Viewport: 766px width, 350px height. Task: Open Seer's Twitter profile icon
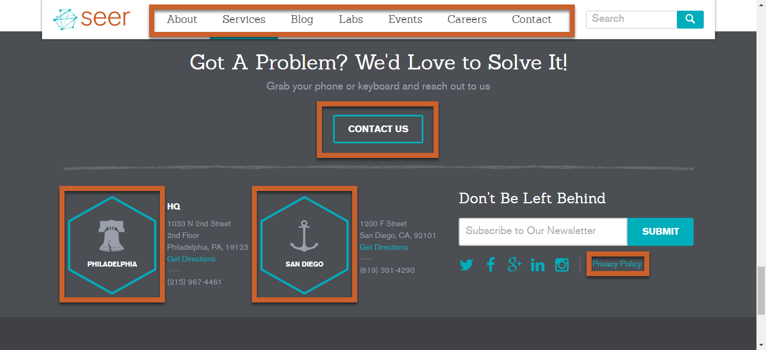point(467,265)
